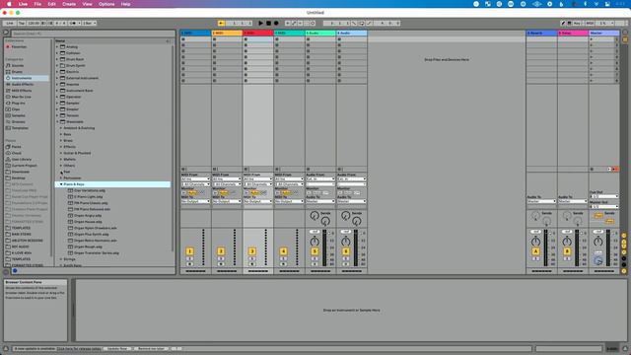This screenshot has height=355, width=631.
Task: Open the Apple menu
Action: point(9,4)
